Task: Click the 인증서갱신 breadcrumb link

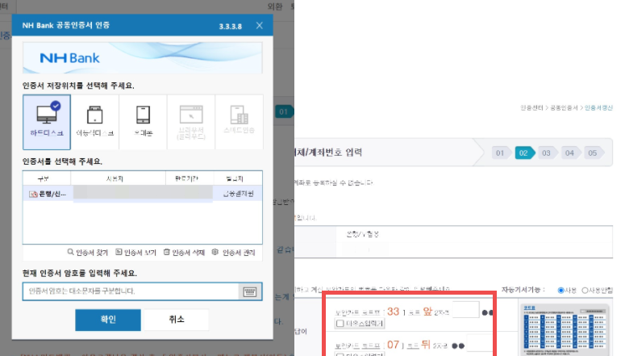Action: (598, 107)
